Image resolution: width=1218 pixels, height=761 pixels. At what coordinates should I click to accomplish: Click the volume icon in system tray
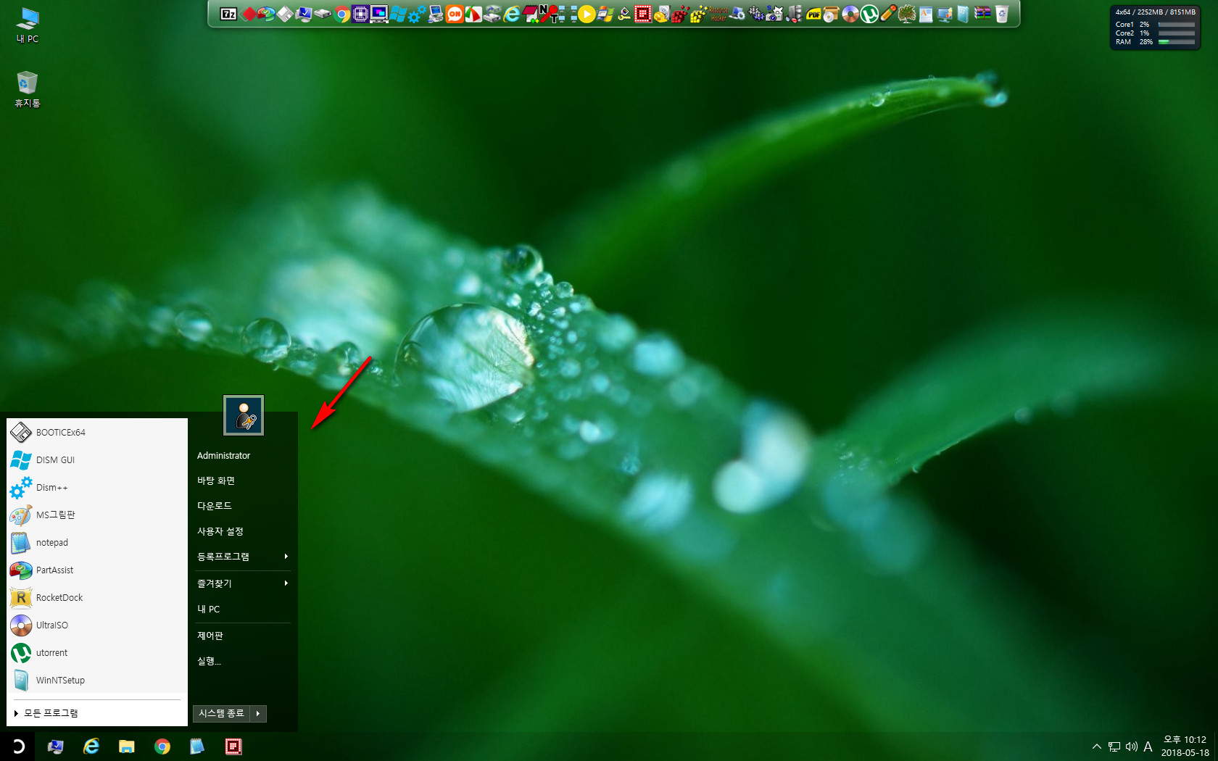click(x=1131, y=747)
